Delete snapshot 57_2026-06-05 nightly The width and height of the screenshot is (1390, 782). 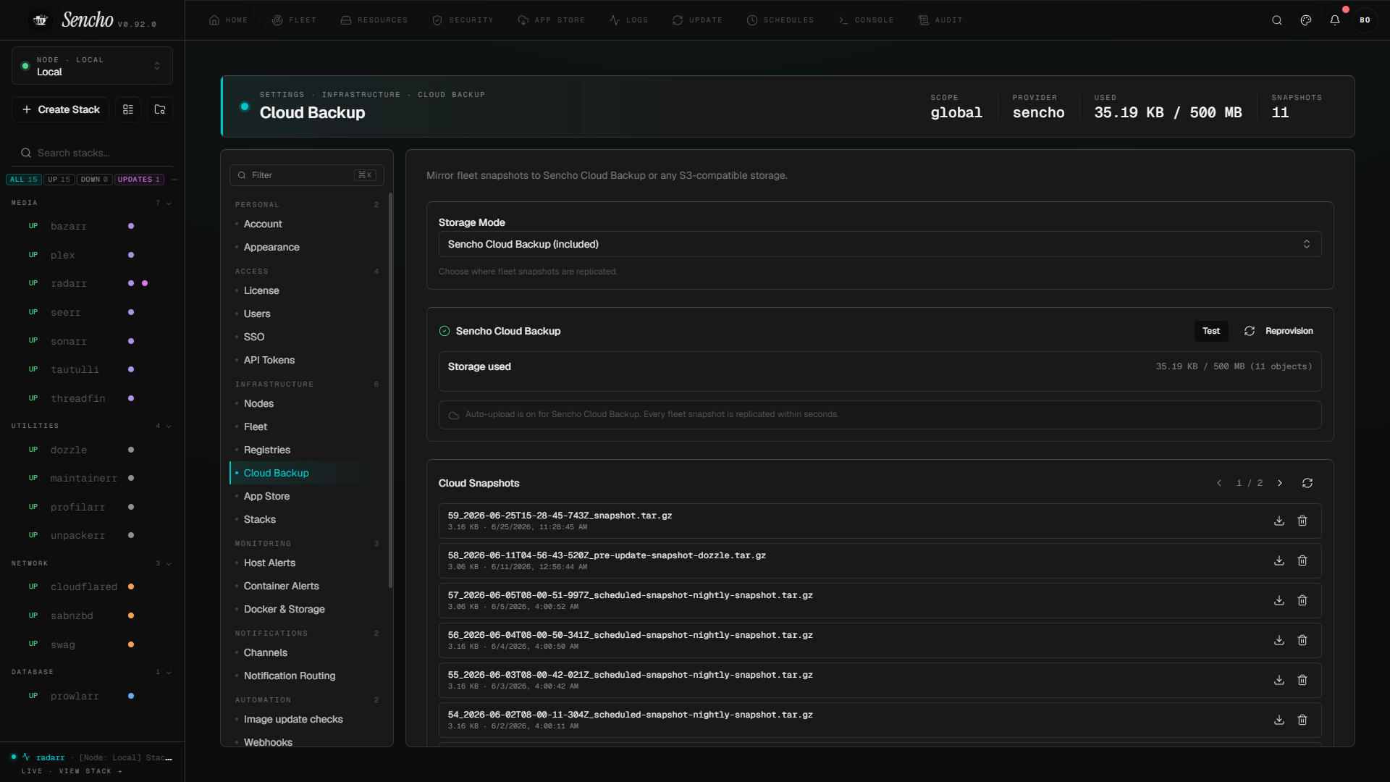point(1302,600)
